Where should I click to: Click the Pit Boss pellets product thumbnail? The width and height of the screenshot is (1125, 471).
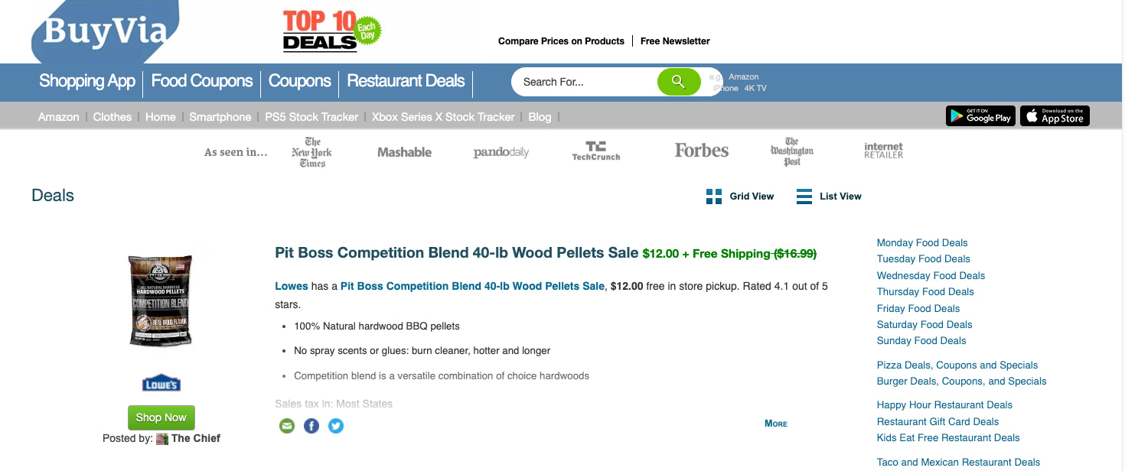pos(161,300)
